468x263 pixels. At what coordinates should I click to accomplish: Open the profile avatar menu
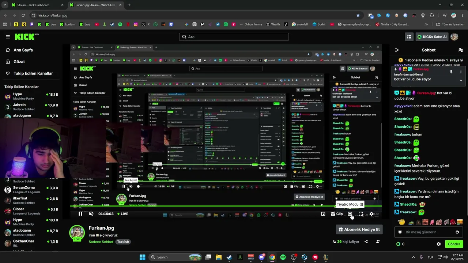(454, 37)
